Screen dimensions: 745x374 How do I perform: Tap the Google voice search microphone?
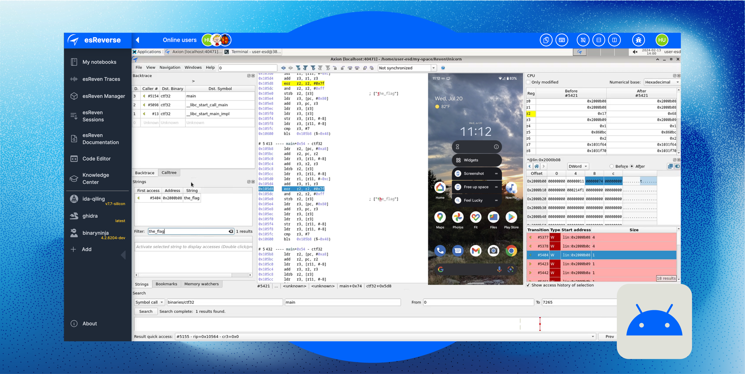point(499,270)
